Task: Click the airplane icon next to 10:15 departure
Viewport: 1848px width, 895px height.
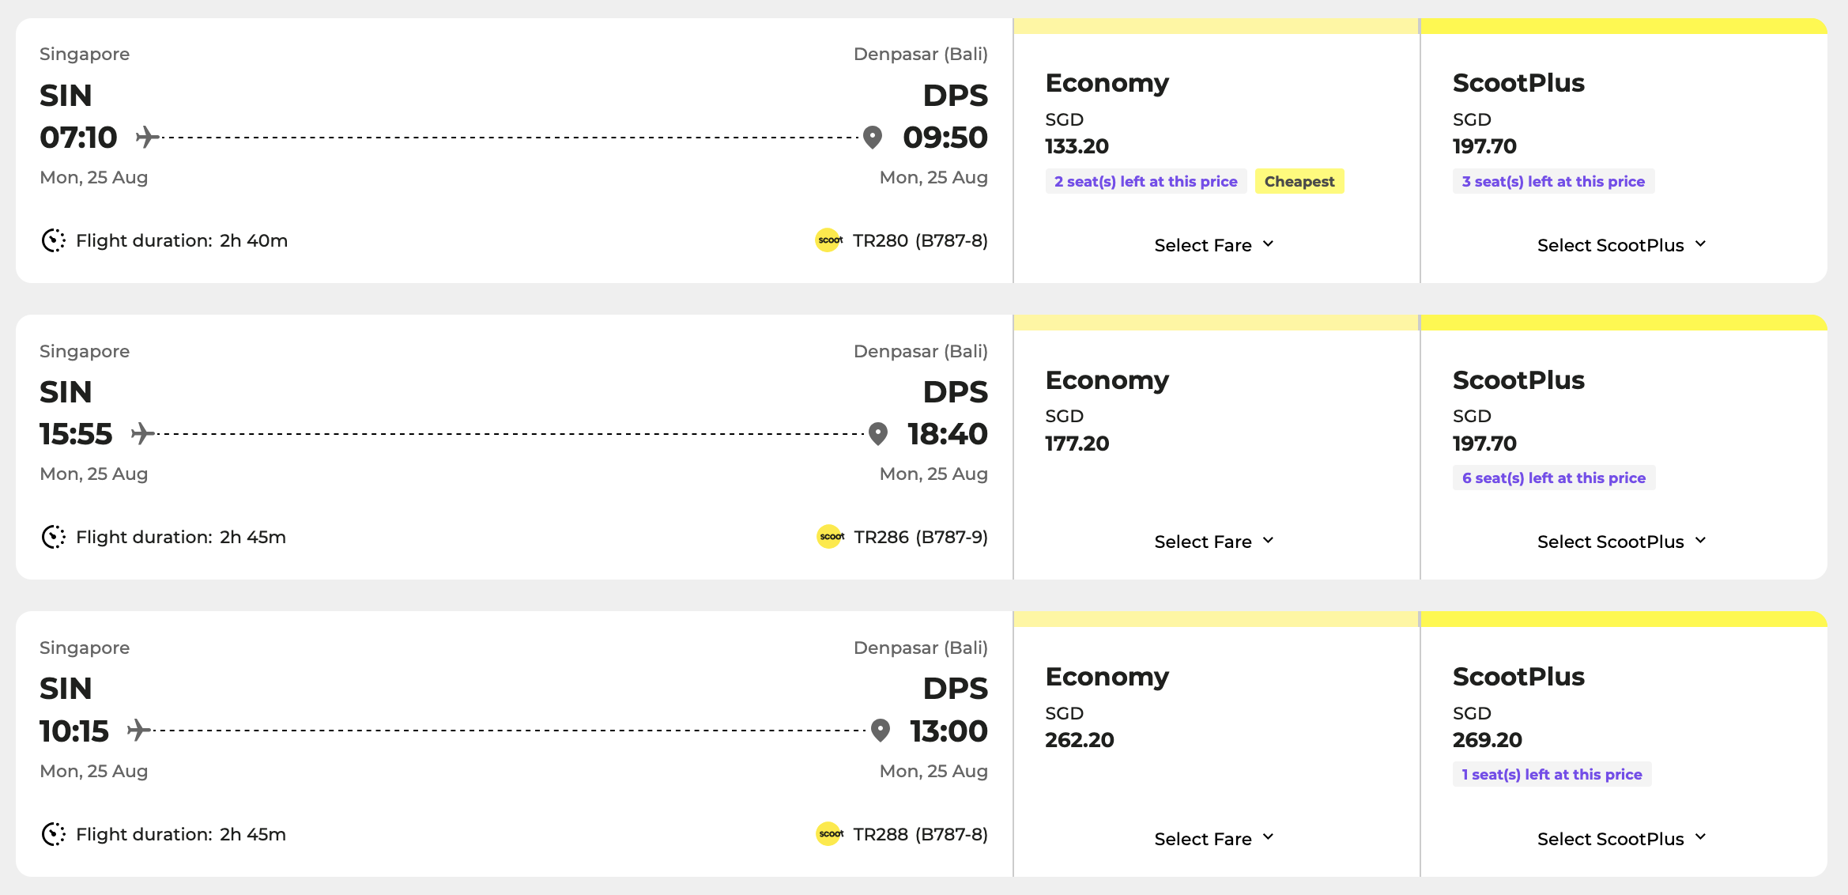Action: click(x=138, y=731)
